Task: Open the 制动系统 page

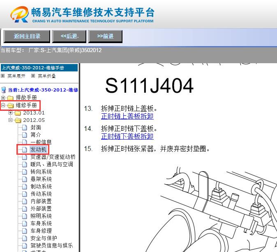Action: point(41,186)
